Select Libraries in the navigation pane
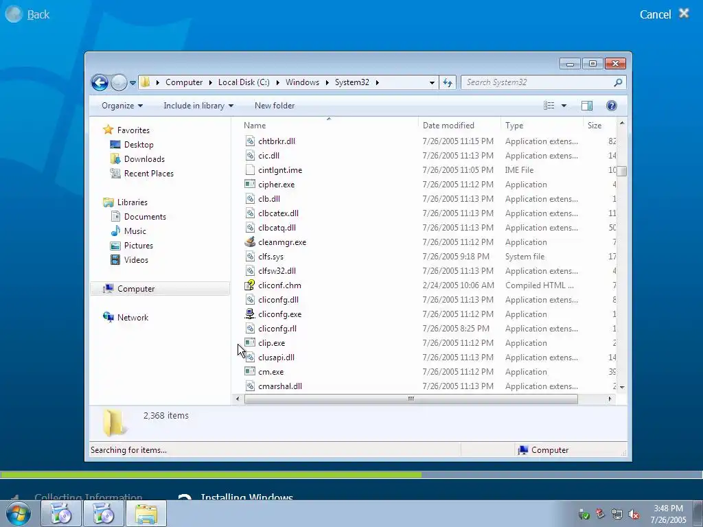 pos(132,202)
